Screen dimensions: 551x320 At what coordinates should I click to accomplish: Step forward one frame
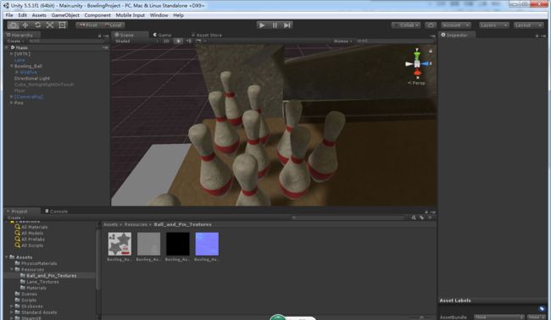[287, 25]
